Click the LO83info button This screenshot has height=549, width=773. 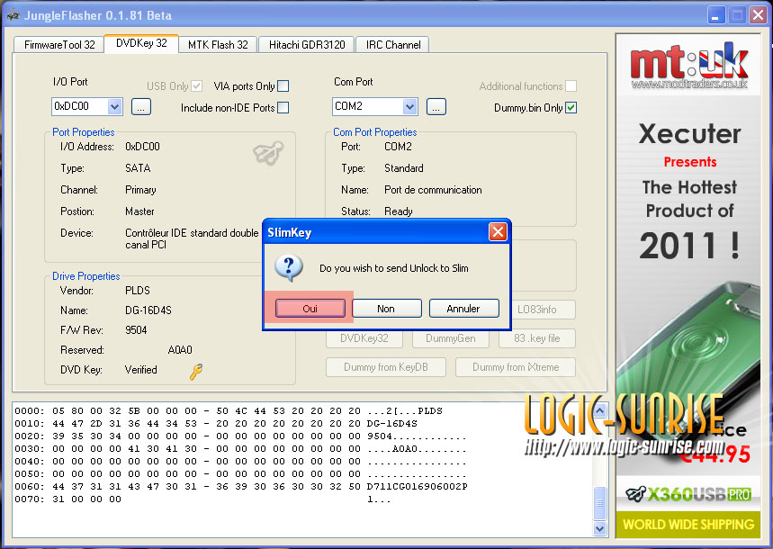pyautogui.click(x=537, y=310)
